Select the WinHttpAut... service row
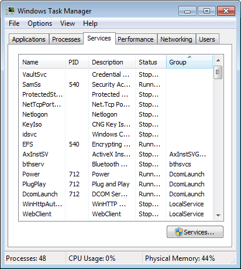241x269 pixels. click(x=116, y=204)
